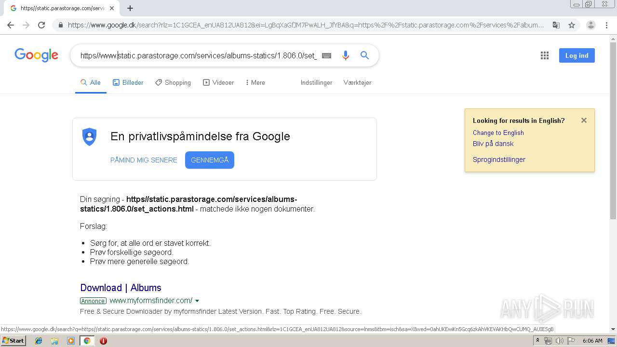This screenshot has width=617, height=347.
Task: Expand the Mere menu
Action: coord(255,82)
